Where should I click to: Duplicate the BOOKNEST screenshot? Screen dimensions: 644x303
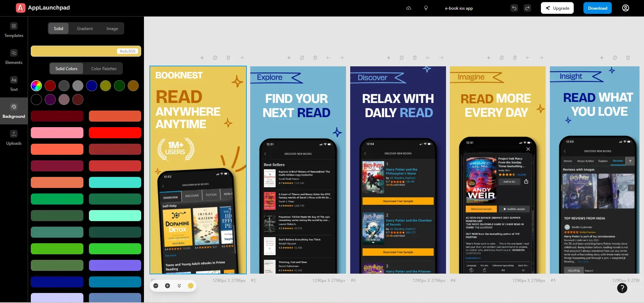215,58
